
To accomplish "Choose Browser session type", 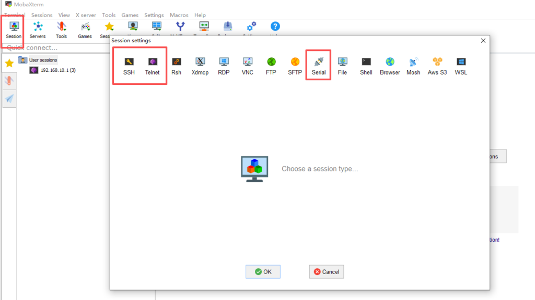I will pos(390,66).
